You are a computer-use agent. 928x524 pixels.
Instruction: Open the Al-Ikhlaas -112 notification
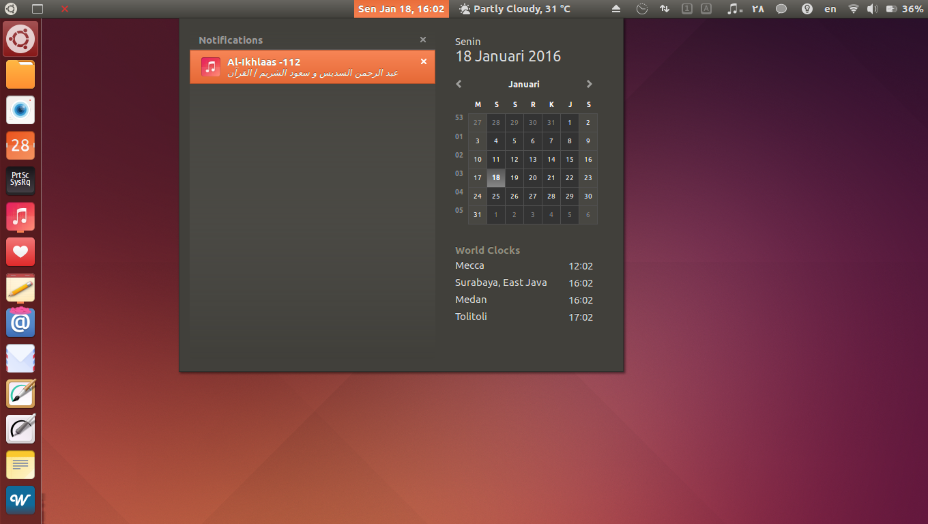point(313,67)
